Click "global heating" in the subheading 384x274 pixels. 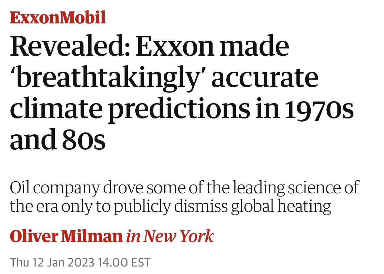click(x=281, y=206)
